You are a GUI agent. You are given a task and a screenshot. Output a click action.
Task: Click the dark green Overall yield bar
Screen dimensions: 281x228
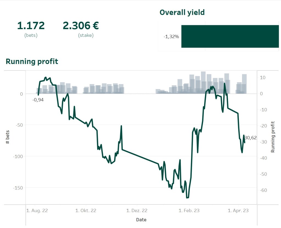point(230,36)
